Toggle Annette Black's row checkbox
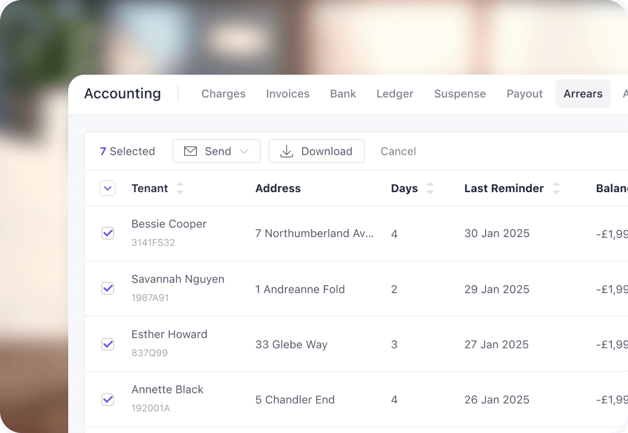The height and width of the screenshot is (433, 628). pyautogui.click(x=108, y=399)
